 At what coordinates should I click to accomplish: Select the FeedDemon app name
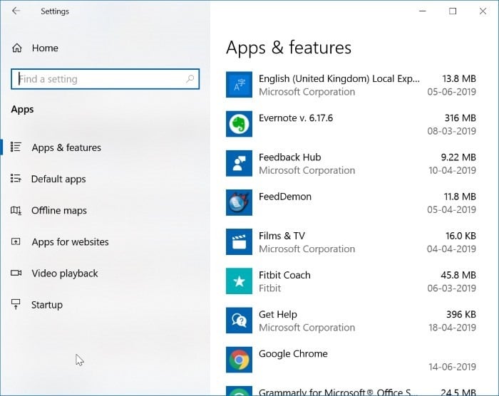285,197
